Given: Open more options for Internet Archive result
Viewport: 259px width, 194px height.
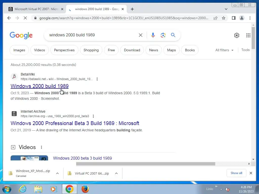Looking at the screenshot, I should 93,116.
